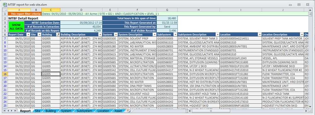This screenshot has width=315, height=115.
Task: Click cell SYSTEM, INSTRUMENT STAND in row 10
Action: tap(137, 50)
